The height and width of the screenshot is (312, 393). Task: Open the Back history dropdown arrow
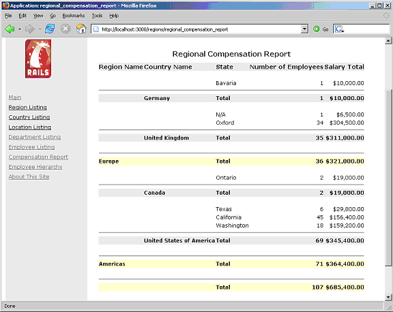[19, 29]
